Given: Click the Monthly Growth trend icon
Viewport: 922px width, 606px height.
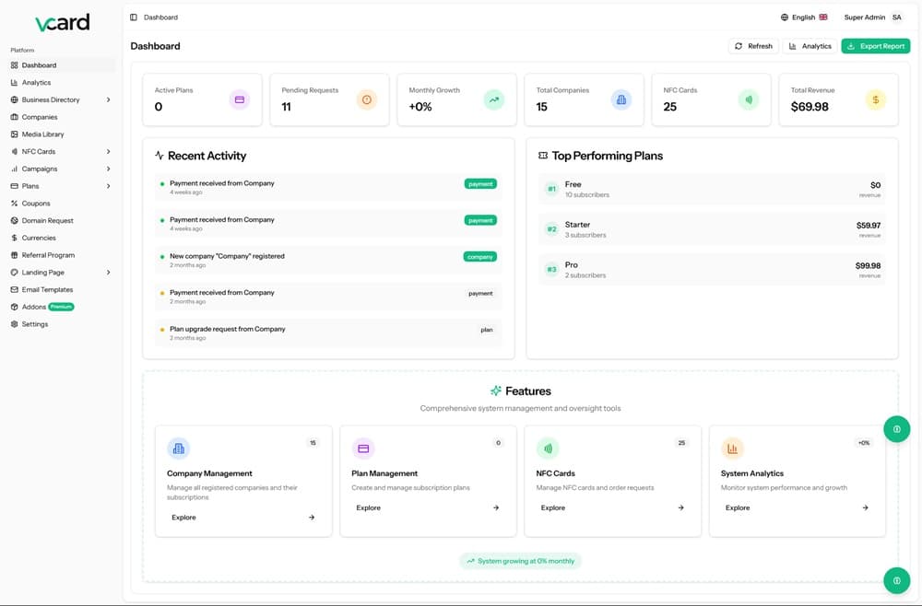Looking at the screenshot, I should [494, 99].
